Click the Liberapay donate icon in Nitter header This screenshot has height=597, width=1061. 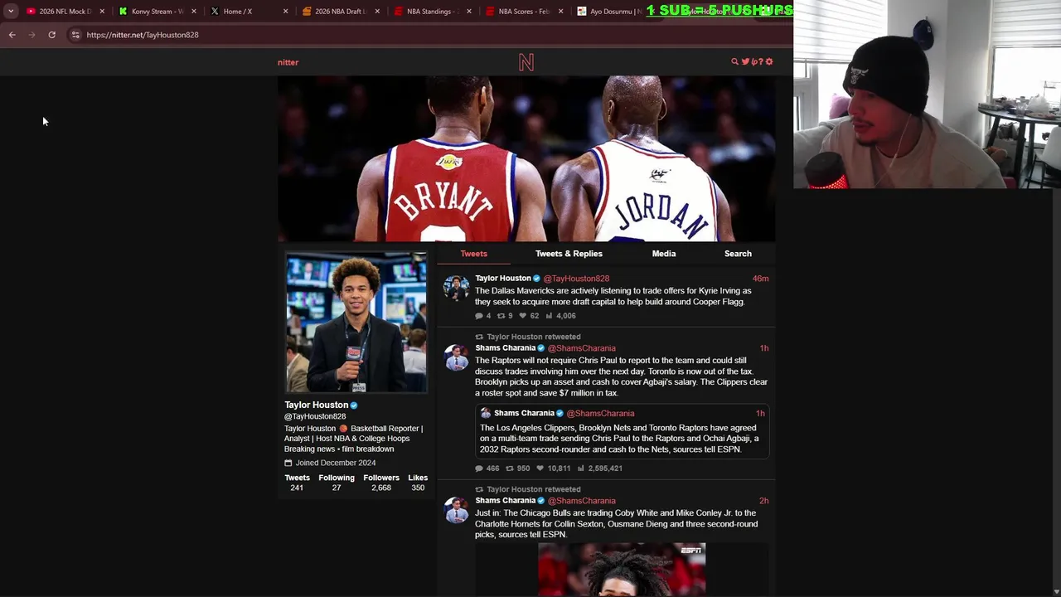[753, 61]
